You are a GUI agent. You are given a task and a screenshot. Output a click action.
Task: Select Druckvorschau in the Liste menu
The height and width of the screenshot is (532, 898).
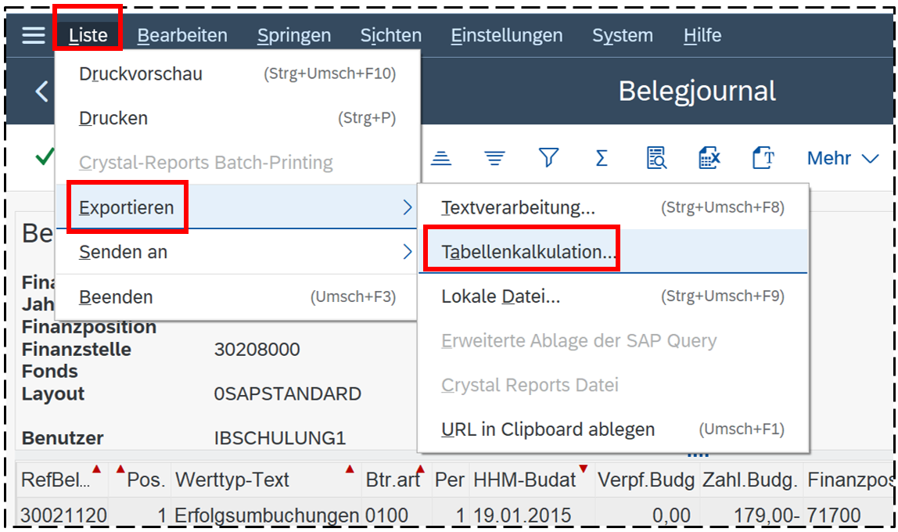(141, 74)
